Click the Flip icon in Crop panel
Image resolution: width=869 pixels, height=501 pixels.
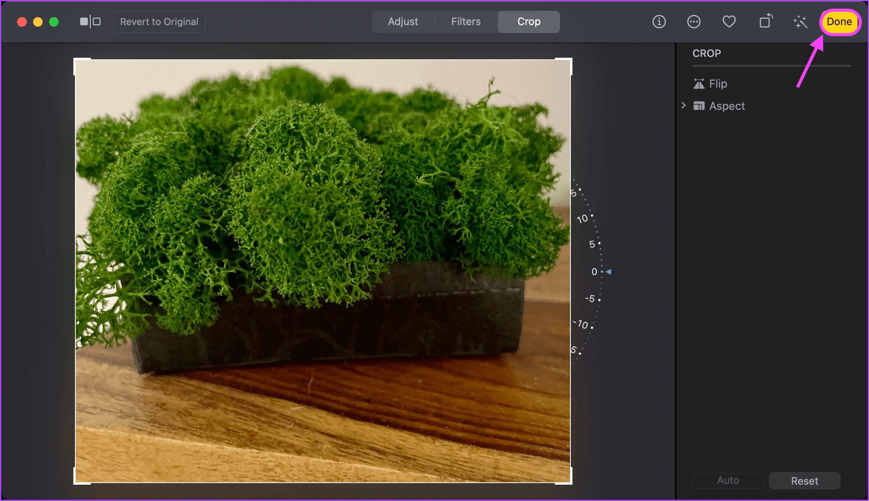(x=699, y=84)
